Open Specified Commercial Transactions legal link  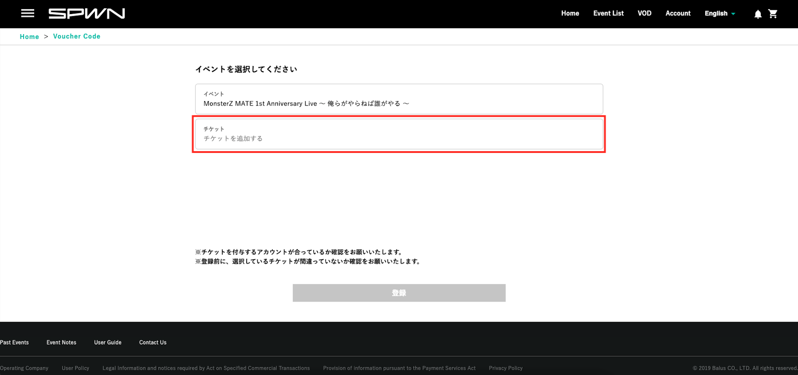click(x=206, y=368)
